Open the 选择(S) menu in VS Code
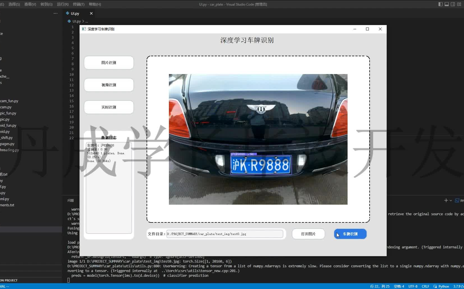This screenshot has width=464, height=289. coord(14,4)
